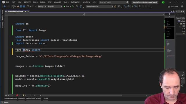The image size is (186, 104).
Task: Open the DEBUG menu
Action: (x=43, y=2)
